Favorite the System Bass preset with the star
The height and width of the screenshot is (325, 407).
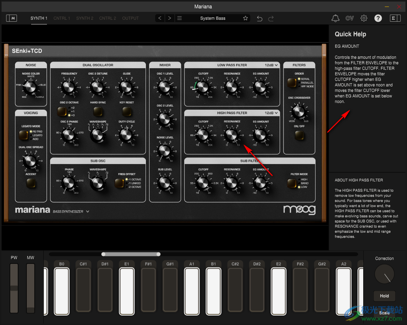(x=245, y=18)
